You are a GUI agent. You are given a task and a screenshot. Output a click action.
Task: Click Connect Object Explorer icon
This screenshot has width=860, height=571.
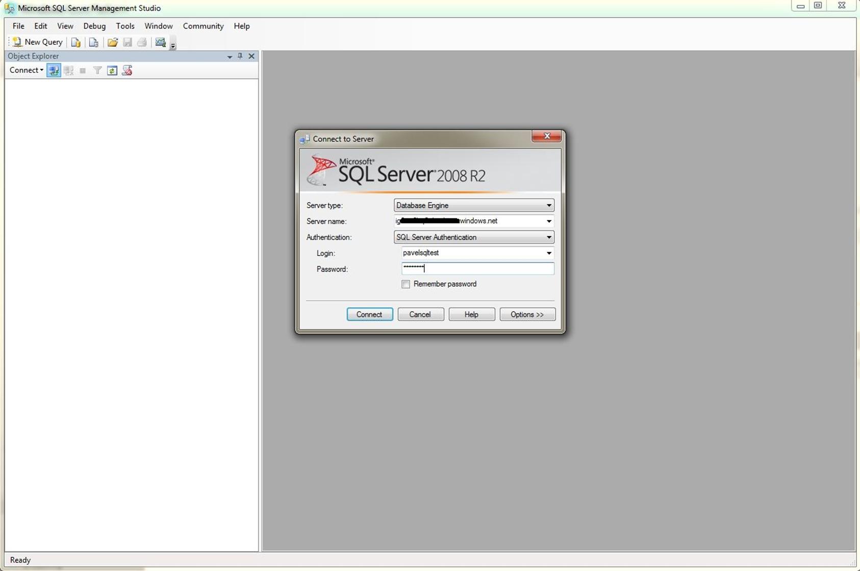tap(54, 70)
